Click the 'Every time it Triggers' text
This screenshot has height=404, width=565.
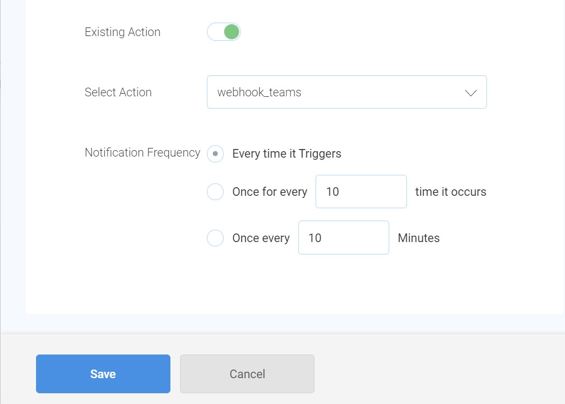[287, 154]
